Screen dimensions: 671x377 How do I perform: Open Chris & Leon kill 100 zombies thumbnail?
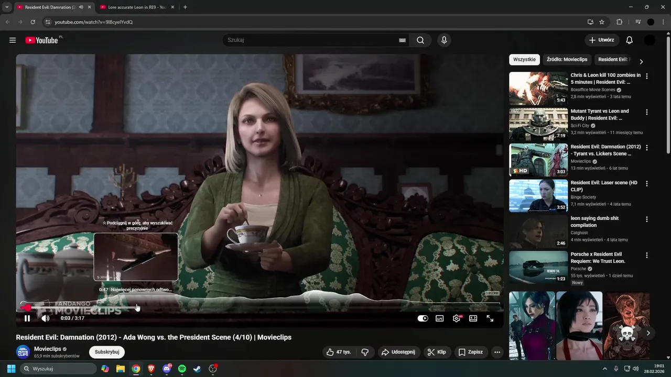tap(538, 88)
